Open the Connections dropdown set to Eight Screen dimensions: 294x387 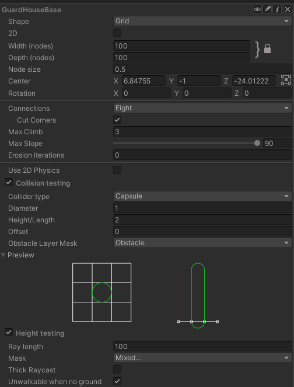pyautogui.click(x=202, y=108)
